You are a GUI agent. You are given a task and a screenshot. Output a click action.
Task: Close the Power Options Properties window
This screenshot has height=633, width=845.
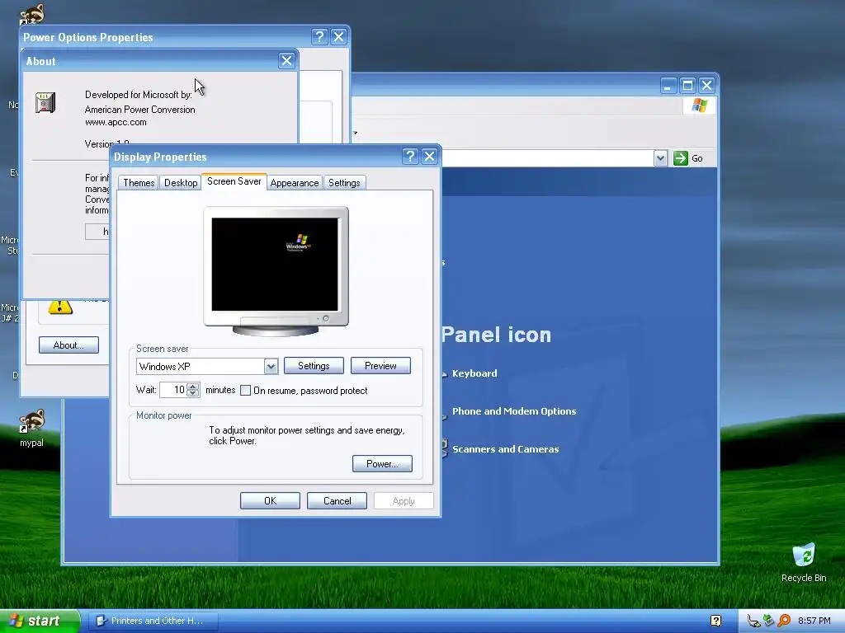pos(338,36)
